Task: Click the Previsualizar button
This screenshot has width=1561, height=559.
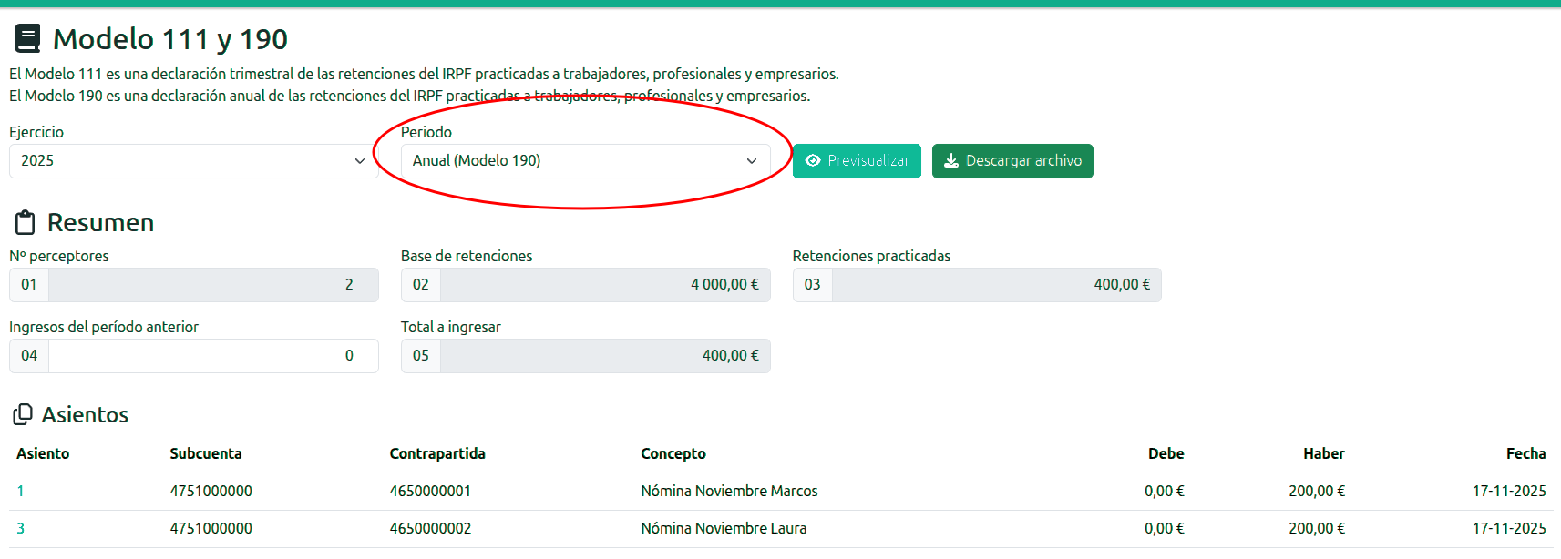Action: point(857,161)
